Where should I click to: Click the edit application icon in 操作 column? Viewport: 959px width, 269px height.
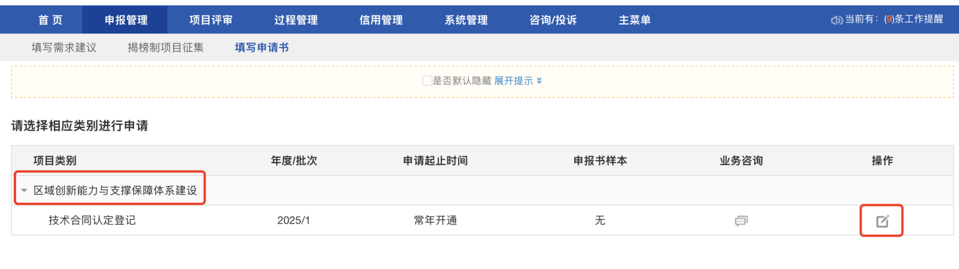[882, 221]
